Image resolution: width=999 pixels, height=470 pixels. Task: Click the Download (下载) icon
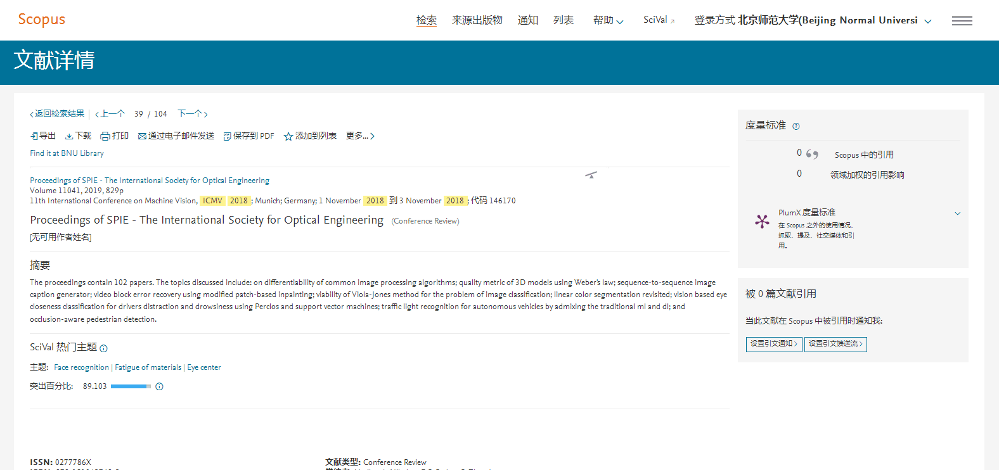[x=69, y=136]
